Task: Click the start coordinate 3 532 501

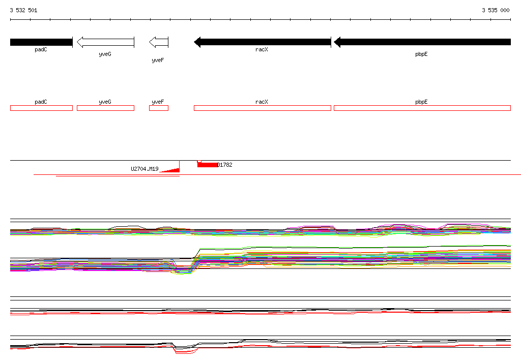Action: pos(23,10)
